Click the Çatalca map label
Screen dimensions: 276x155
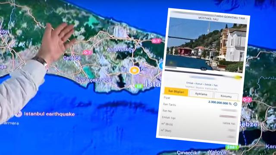(72, 58)
